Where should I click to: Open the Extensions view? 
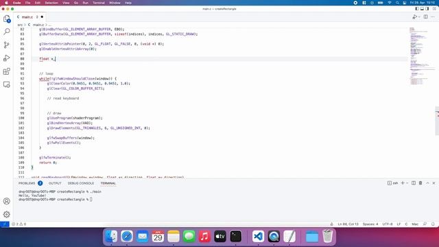(7, 71)
